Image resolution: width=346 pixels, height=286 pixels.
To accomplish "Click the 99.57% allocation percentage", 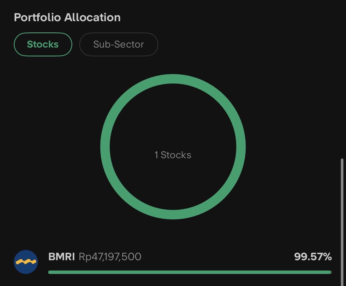I will point(313,256).
